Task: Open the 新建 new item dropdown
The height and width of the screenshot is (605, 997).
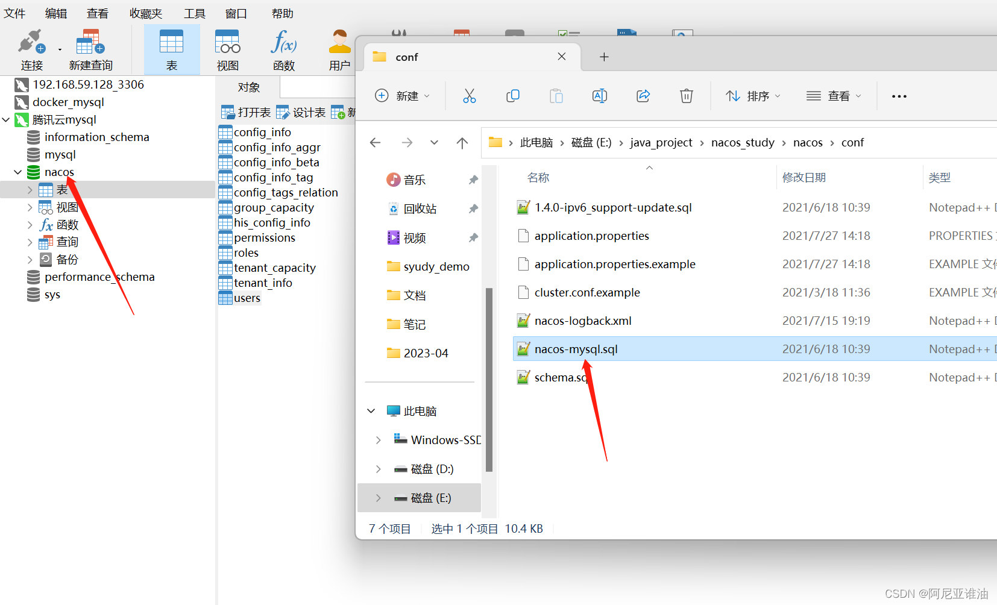Action: pyautogui.click(x=403, y=96)
